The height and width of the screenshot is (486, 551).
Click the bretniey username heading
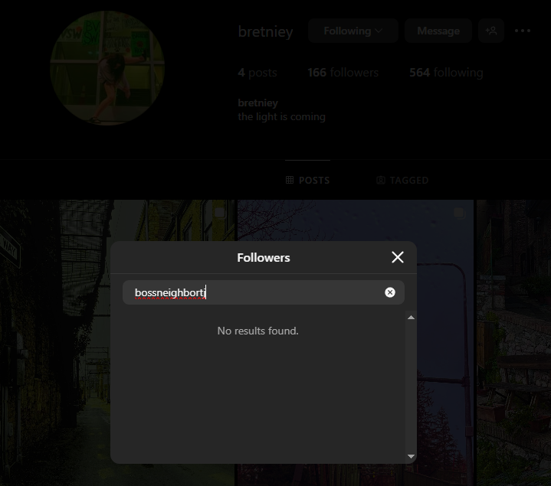point(265,31)
